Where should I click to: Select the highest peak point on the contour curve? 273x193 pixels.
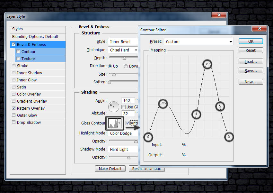pyautogui.click(x=207, y=64)
